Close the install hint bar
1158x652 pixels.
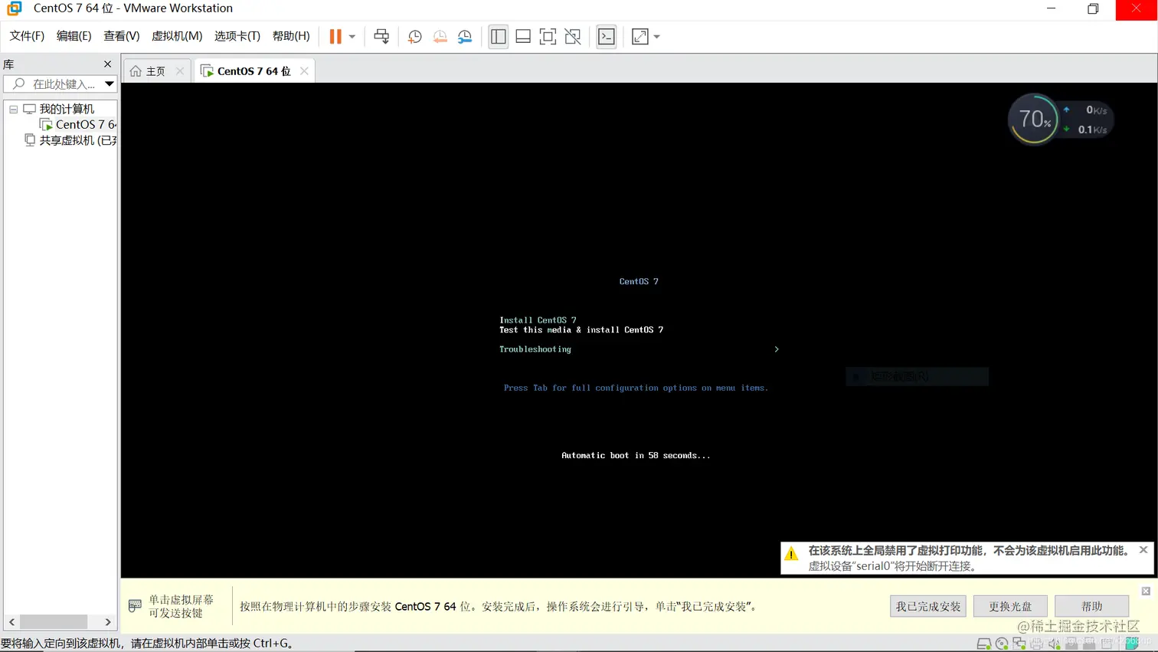[x=1146, y=591]
